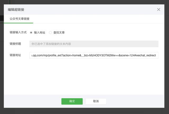The width and height of the screenshot is (169, 114).
Task: Click the grayed-out 链接标题 input field
Action: (119, 44)
